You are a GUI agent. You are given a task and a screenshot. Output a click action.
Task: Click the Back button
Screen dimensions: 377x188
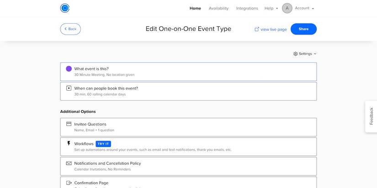point(70,29)
